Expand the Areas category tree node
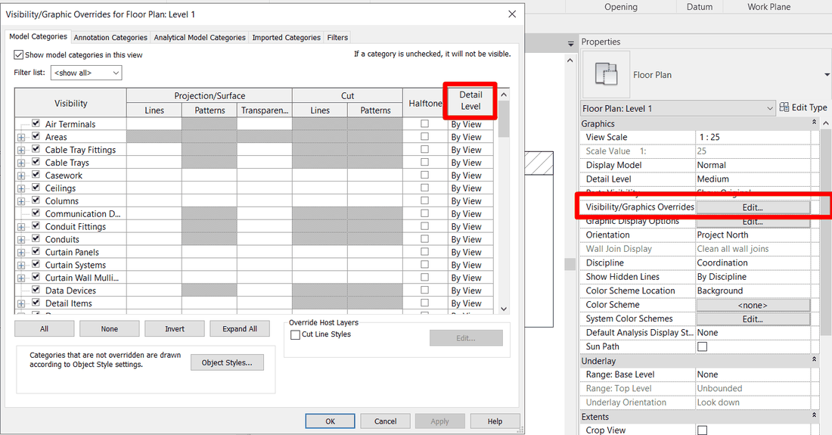This screenshot has height=435, width=832. tap(21, 137)
